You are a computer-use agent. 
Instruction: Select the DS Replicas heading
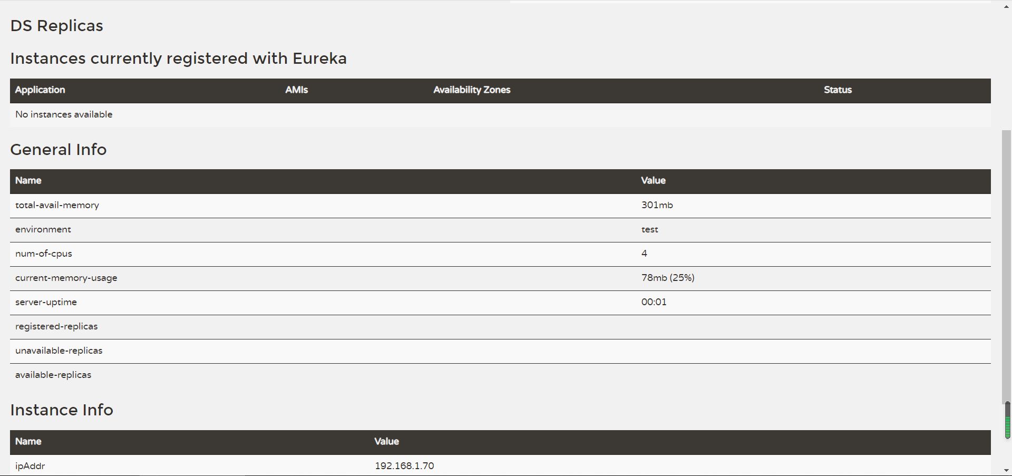[57, 26]
